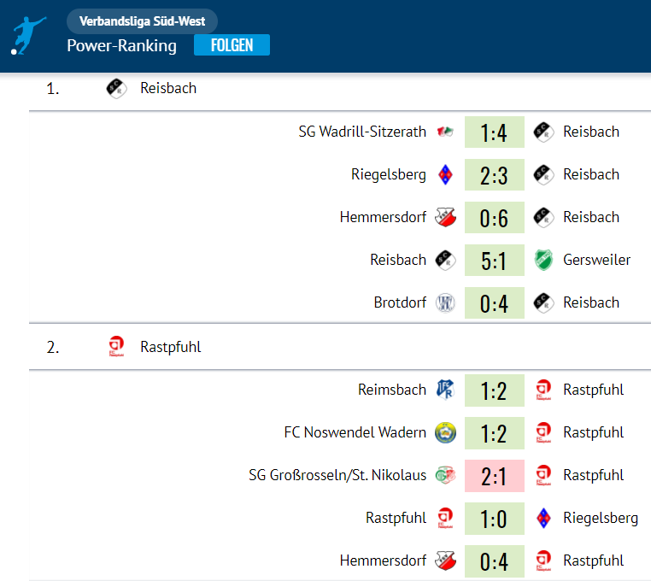This screenshot has width=651, height=581.
Task: Click the FC Noswendel Wadern crest
Action: coord(445,432)
